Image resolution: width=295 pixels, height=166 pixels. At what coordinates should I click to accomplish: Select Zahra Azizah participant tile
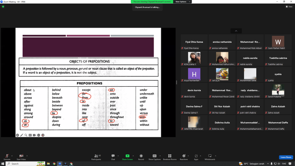coord(278,107)
